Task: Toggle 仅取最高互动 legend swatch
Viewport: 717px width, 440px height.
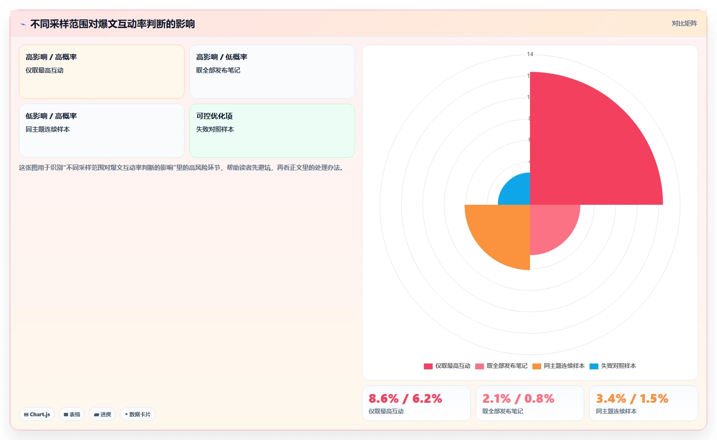Action: pyautogui.click(x=428, y=366)
